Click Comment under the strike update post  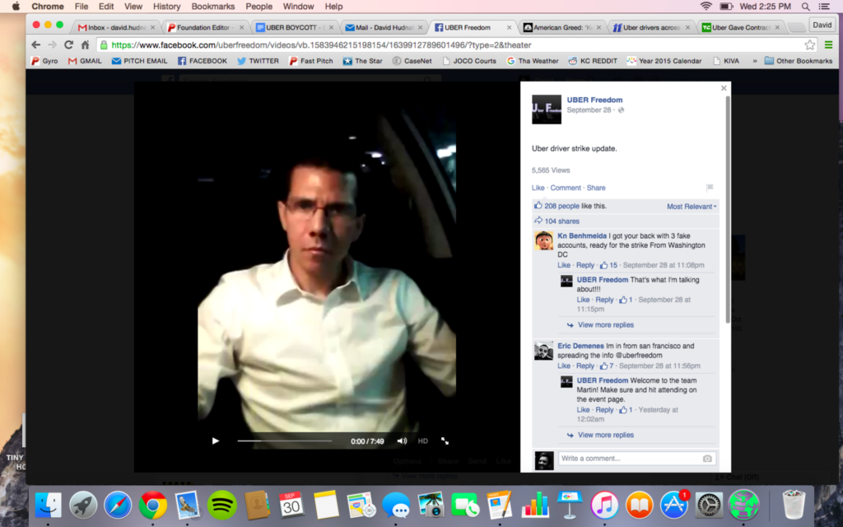click(x=566, y=188)
